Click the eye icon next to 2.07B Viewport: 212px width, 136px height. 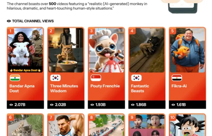tap(11, 105)
